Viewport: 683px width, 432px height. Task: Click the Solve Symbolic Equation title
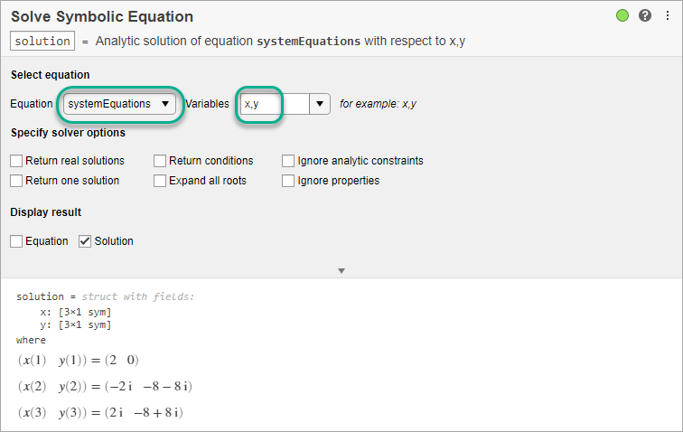[x=101, y=16]
